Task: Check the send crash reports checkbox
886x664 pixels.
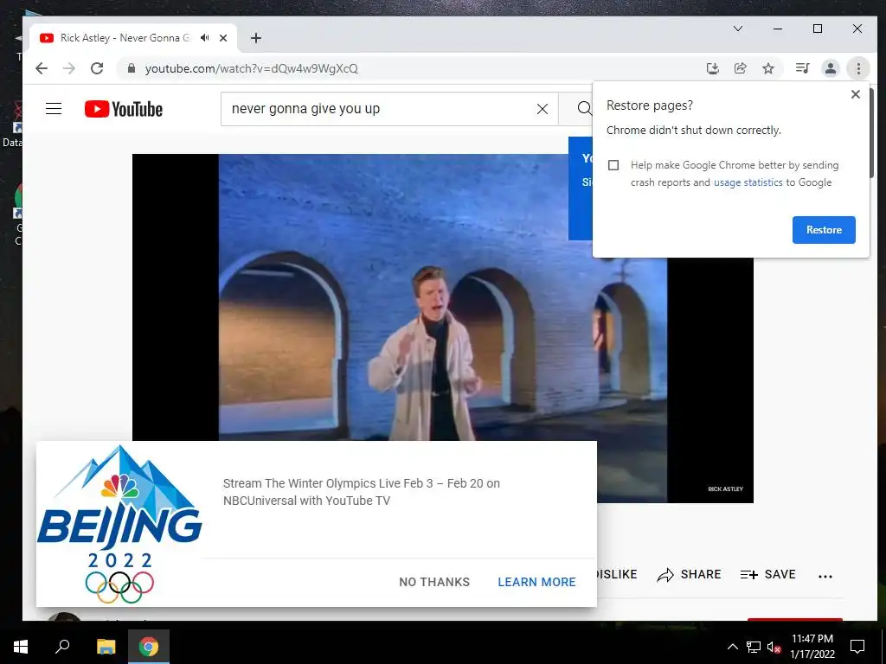Action: pyautogui.click(x=613, y=165)
